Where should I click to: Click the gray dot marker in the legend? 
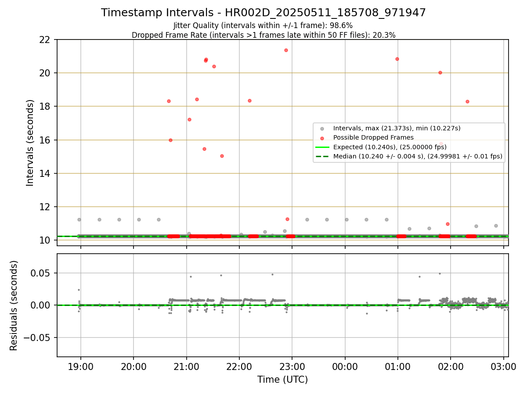coord(322,129)
